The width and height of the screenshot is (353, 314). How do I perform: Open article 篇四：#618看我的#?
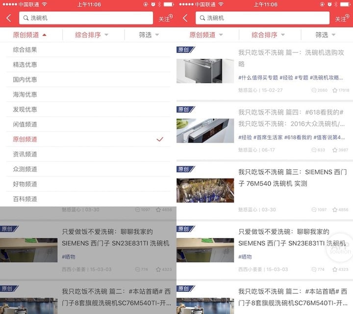291,118
